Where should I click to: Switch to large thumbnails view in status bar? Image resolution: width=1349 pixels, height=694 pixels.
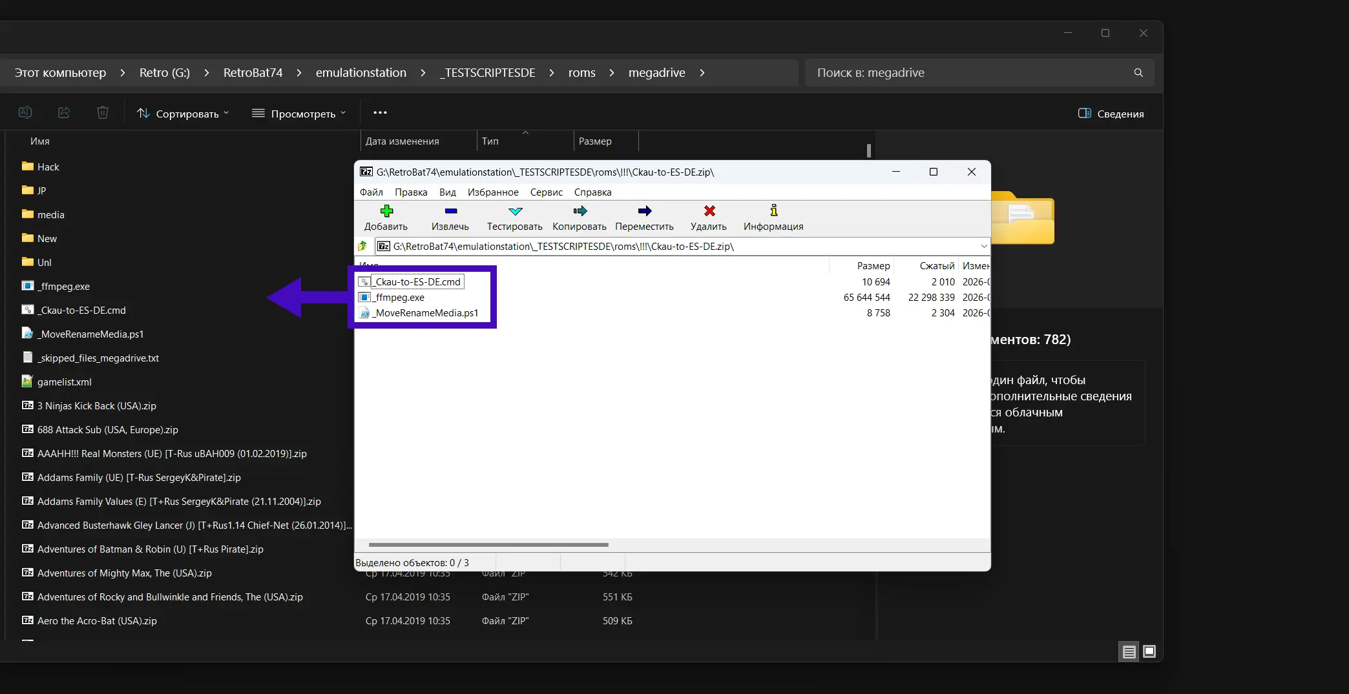coord(1149,651)
